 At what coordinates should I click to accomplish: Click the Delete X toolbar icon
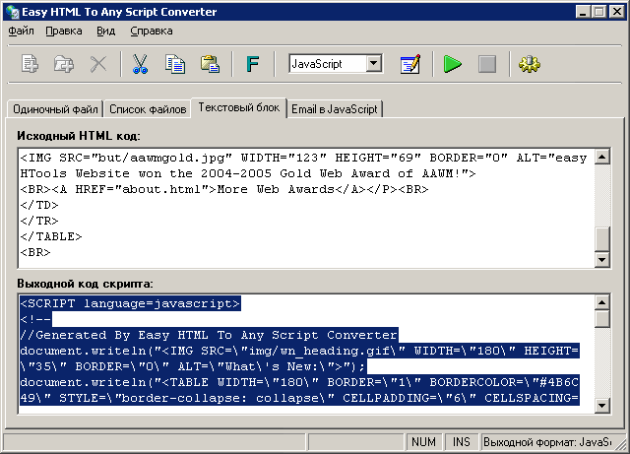tap(98, 64)
